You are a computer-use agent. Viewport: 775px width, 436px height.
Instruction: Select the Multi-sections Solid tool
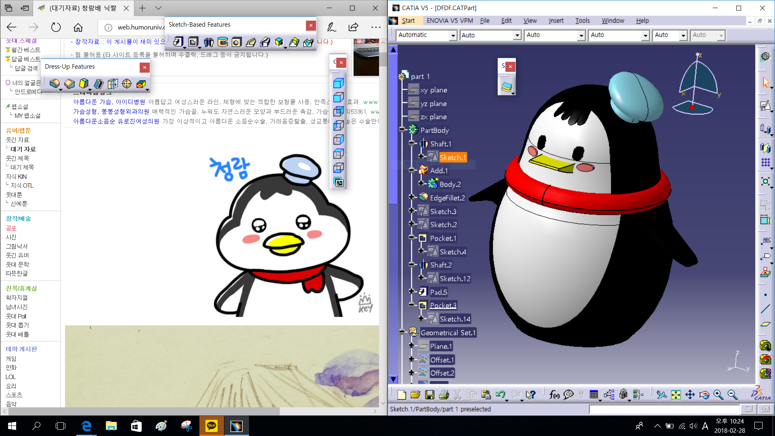pyautogui.click(x=294, y=42)
